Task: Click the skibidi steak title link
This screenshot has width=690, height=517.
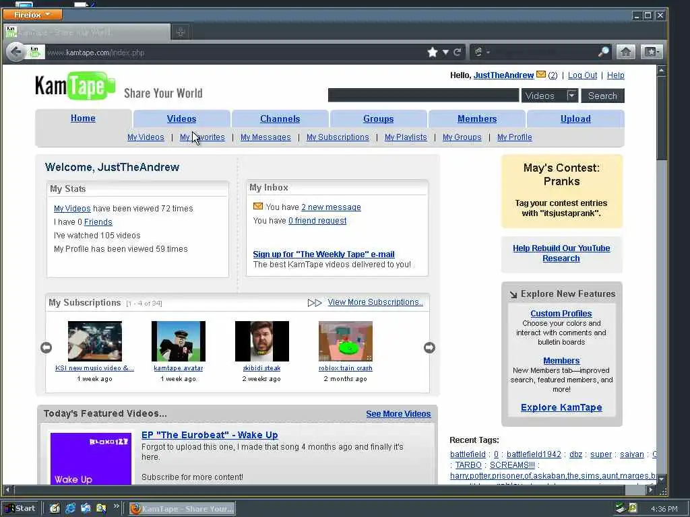Action: pyautogui.click(x=261, y=368)
